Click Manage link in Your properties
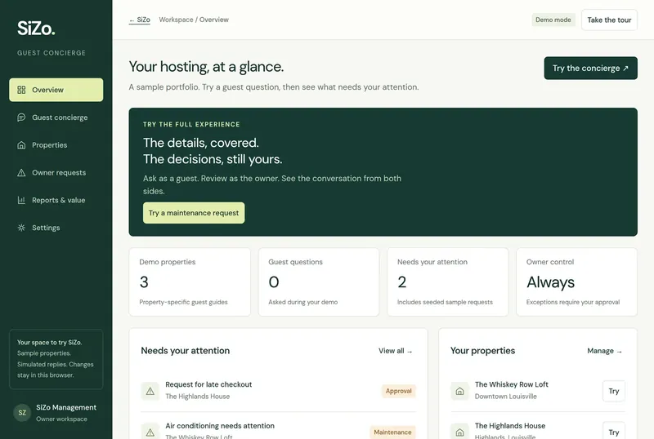Image resolution: width=654 pixels, height=439 pixels. coord(604,351)
